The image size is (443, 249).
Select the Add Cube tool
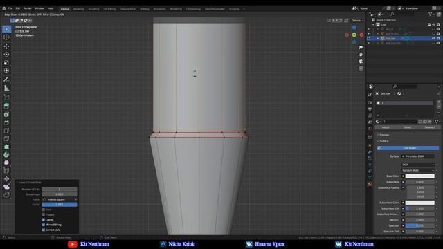tap(6, 97)
